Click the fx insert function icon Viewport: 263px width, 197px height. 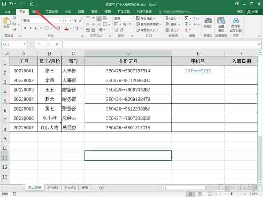pos(57,44)
